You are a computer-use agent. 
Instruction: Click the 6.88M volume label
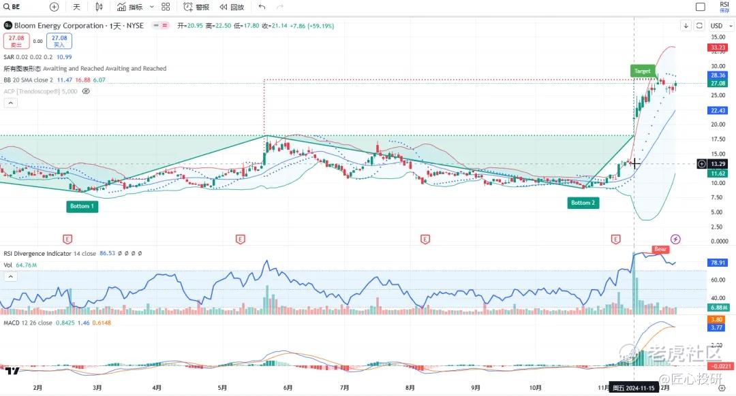tap(718, 308)
